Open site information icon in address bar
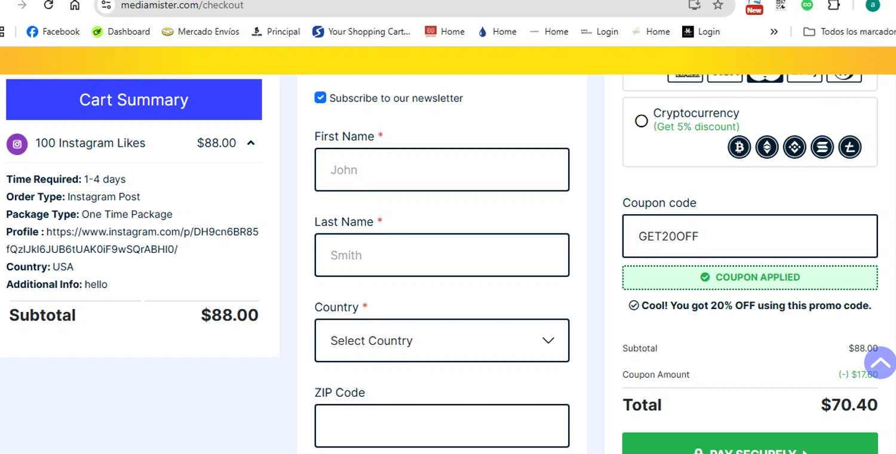This screenshot has height=454, width=896. click(106, 5)
